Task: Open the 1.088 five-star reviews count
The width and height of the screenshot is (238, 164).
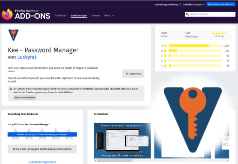Action: click(x=226, y=45)
